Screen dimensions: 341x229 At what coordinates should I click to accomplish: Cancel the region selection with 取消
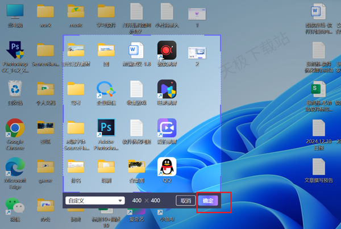(x=185, y=201)
